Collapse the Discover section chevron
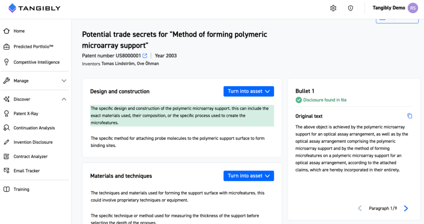 pyautogui.click(x=64, y=99)
